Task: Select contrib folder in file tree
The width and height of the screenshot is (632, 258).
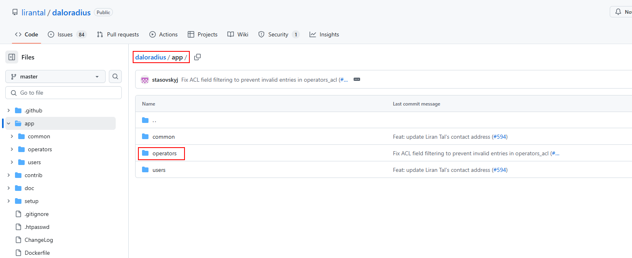Action: (x=34, y=175)
